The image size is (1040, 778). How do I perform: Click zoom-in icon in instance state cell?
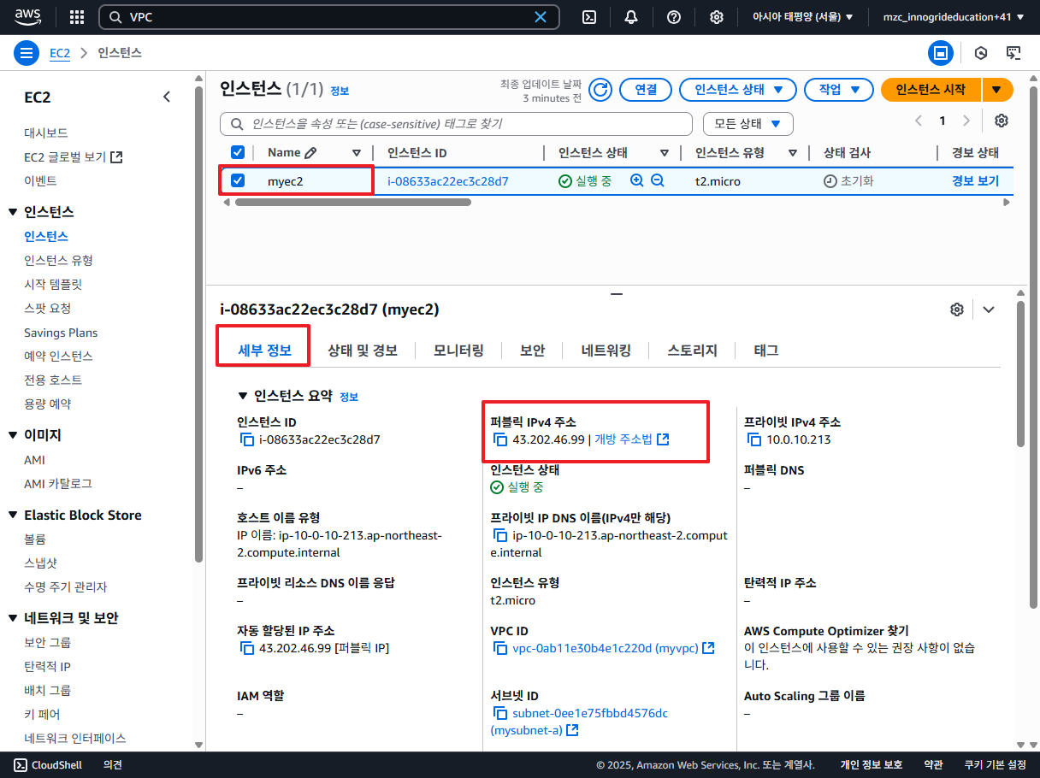click(x=636, y=181)
